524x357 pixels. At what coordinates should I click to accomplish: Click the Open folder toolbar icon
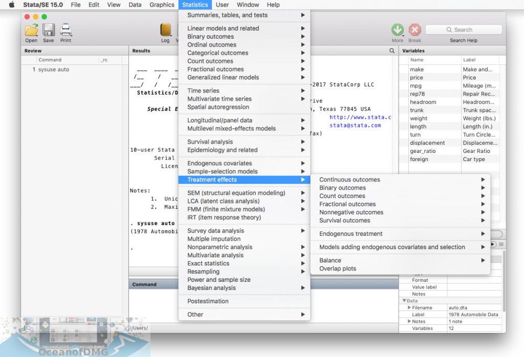[31, 30]
